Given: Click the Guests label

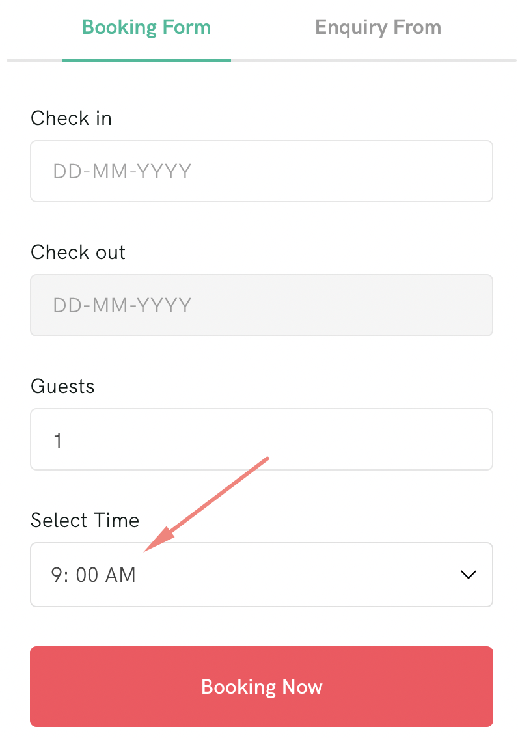Looking at the screenshot, I should (62, 387).
